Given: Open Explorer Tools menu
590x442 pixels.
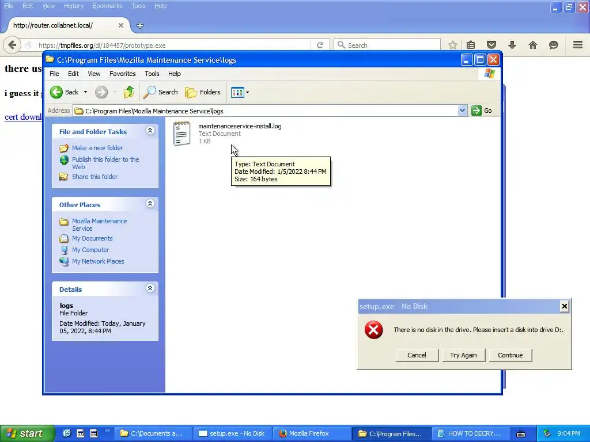Looking at the screenshot, I should tap(152, 74).
